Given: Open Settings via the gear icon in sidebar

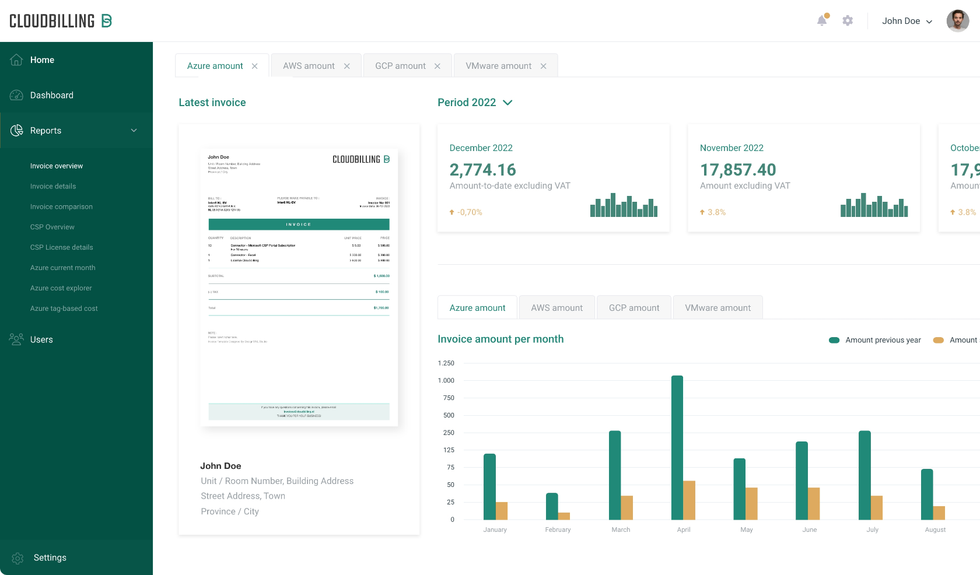Looking at the screenshot, I should [17, 558].
